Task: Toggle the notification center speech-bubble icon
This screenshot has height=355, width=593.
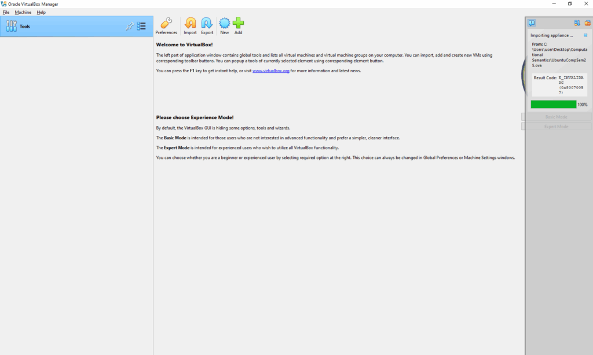Action: click(x=532, y=23)
